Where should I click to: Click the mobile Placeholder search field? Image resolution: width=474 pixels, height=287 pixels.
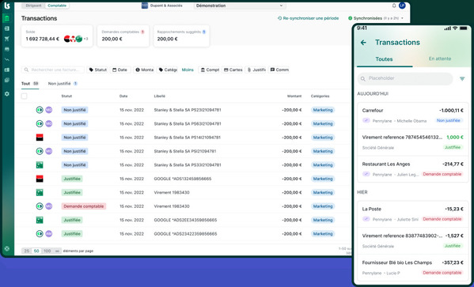pos(405,78)
